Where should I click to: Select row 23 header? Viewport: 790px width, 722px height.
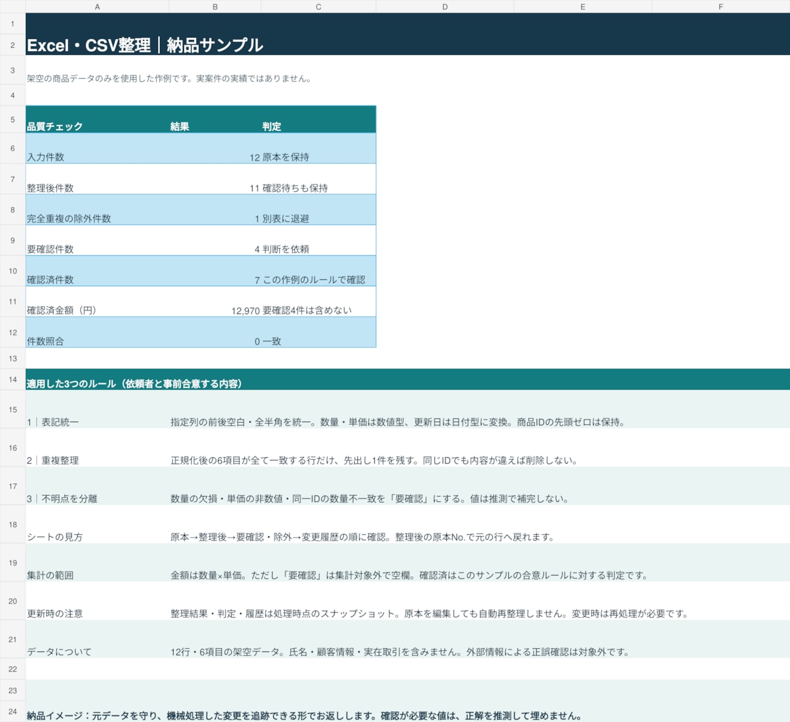click(x=12, y=690)
